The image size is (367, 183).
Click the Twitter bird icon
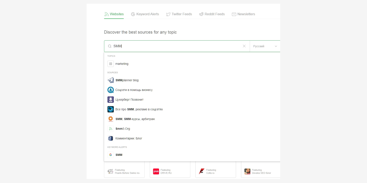(x=168, y=14)
